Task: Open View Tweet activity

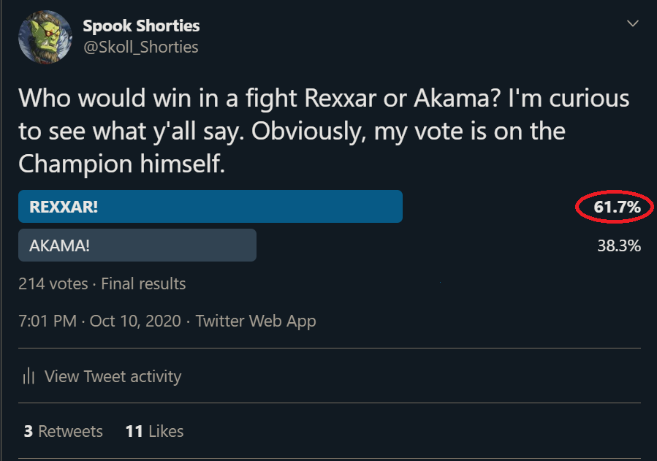Action: (113, 376)
